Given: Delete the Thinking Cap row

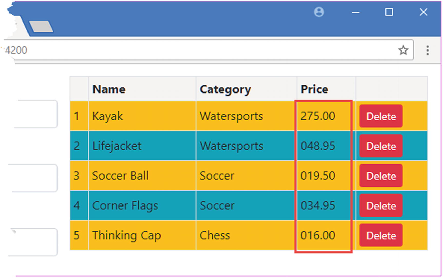Looking at the screenshot, I should (x=381, y=235).
